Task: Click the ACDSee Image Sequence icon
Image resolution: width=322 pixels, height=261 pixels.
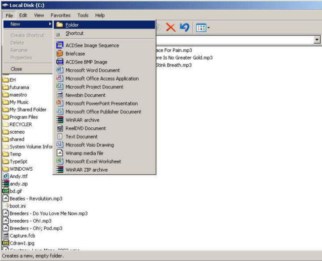Action: tap(60, 45)
